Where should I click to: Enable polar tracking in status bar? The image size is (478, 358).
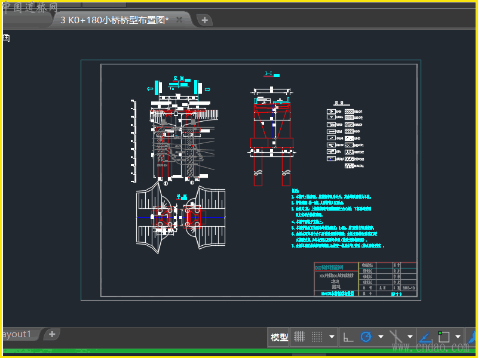coord(366,337)
